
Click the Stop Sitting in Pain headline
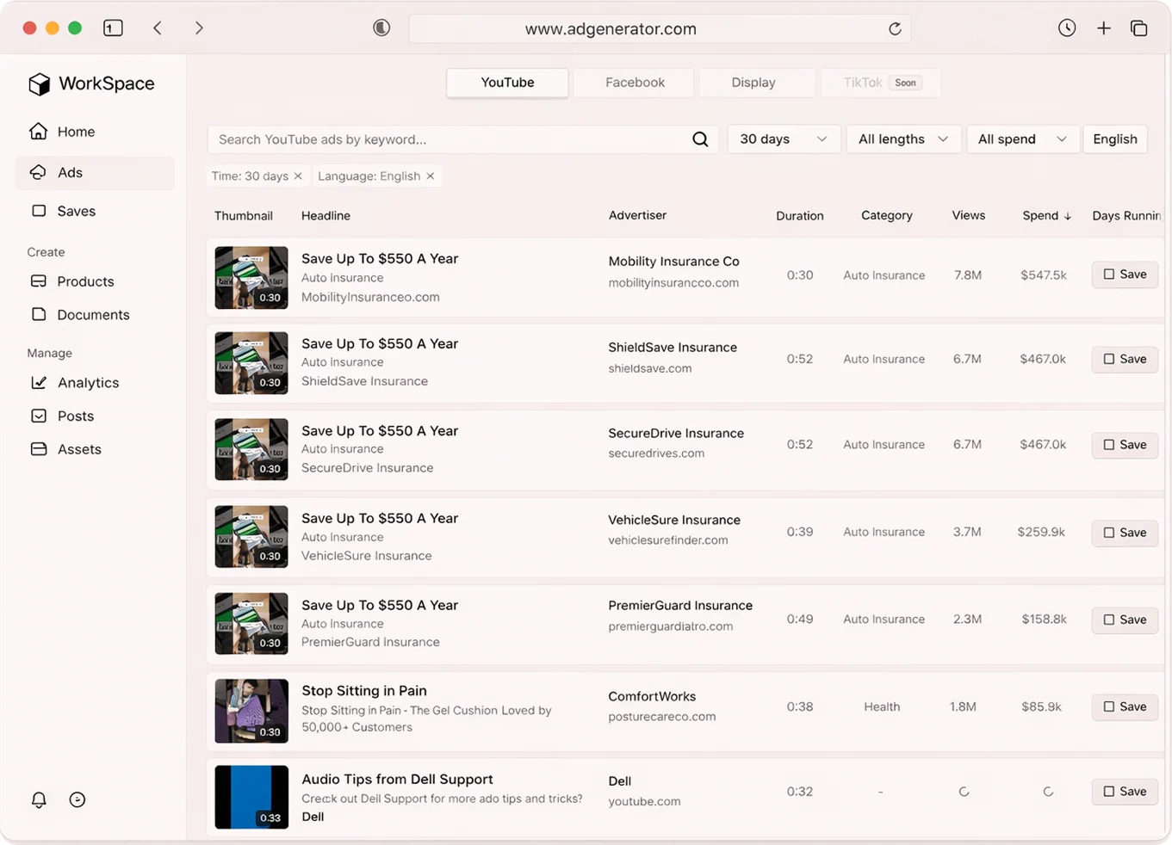point(364,691)
